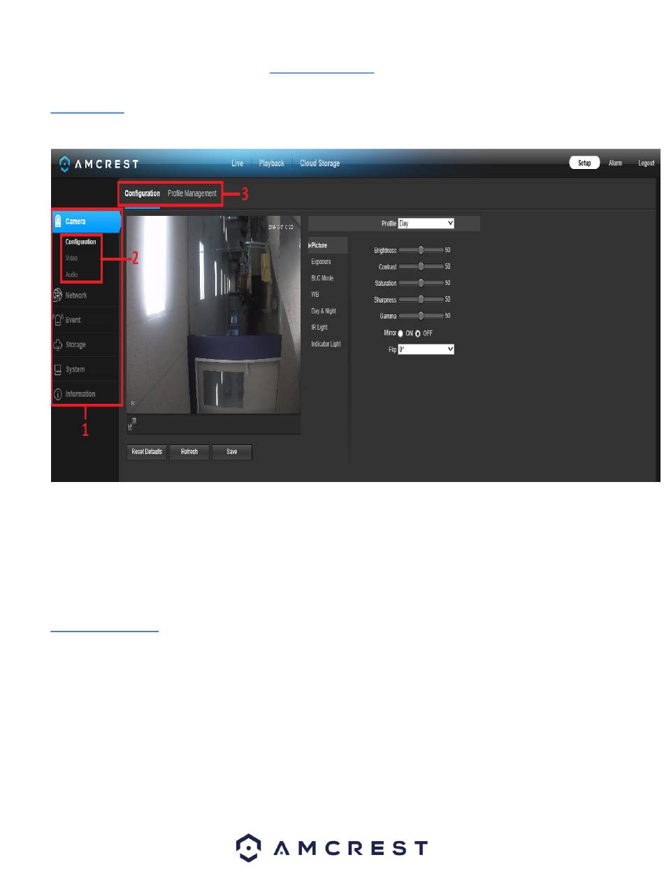The height and width of the screenshot is (876, 664).
Task: Open the Cloud Storage tab
Action: 320,163
